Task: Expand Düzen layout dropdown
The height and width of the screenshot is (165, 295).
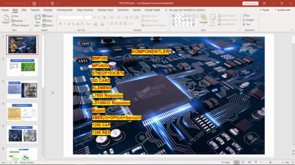Action: point(48,16)
